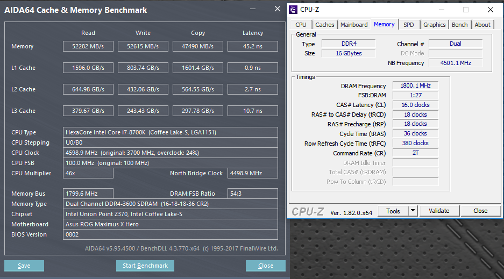Close AIDA64 window with the X icon
This screenshot has width=504, height=279.
(x=278, y=9)
